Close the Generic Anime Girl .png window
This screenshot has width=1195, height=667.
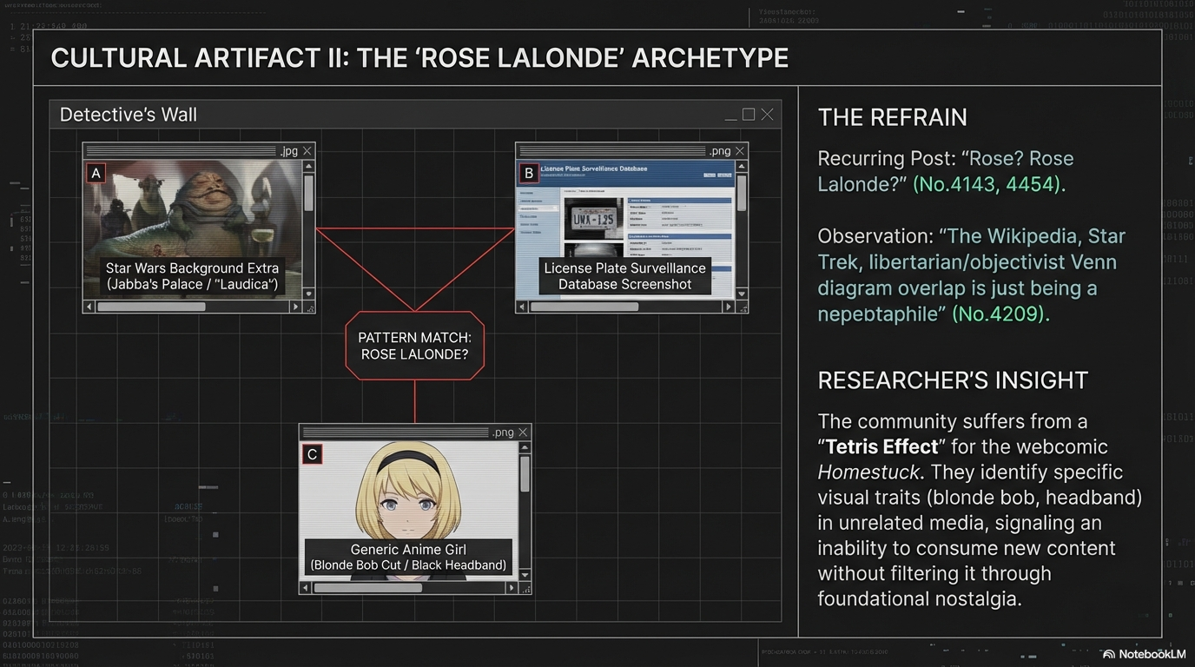click(x=523, y=433)
